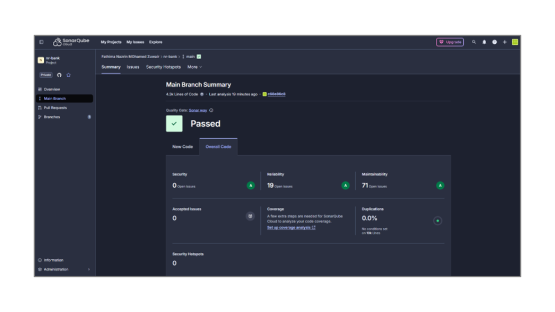555x312 pixels.
Task: Toggle the sidebar collapse icon
Action: click(x=42, y=42)
